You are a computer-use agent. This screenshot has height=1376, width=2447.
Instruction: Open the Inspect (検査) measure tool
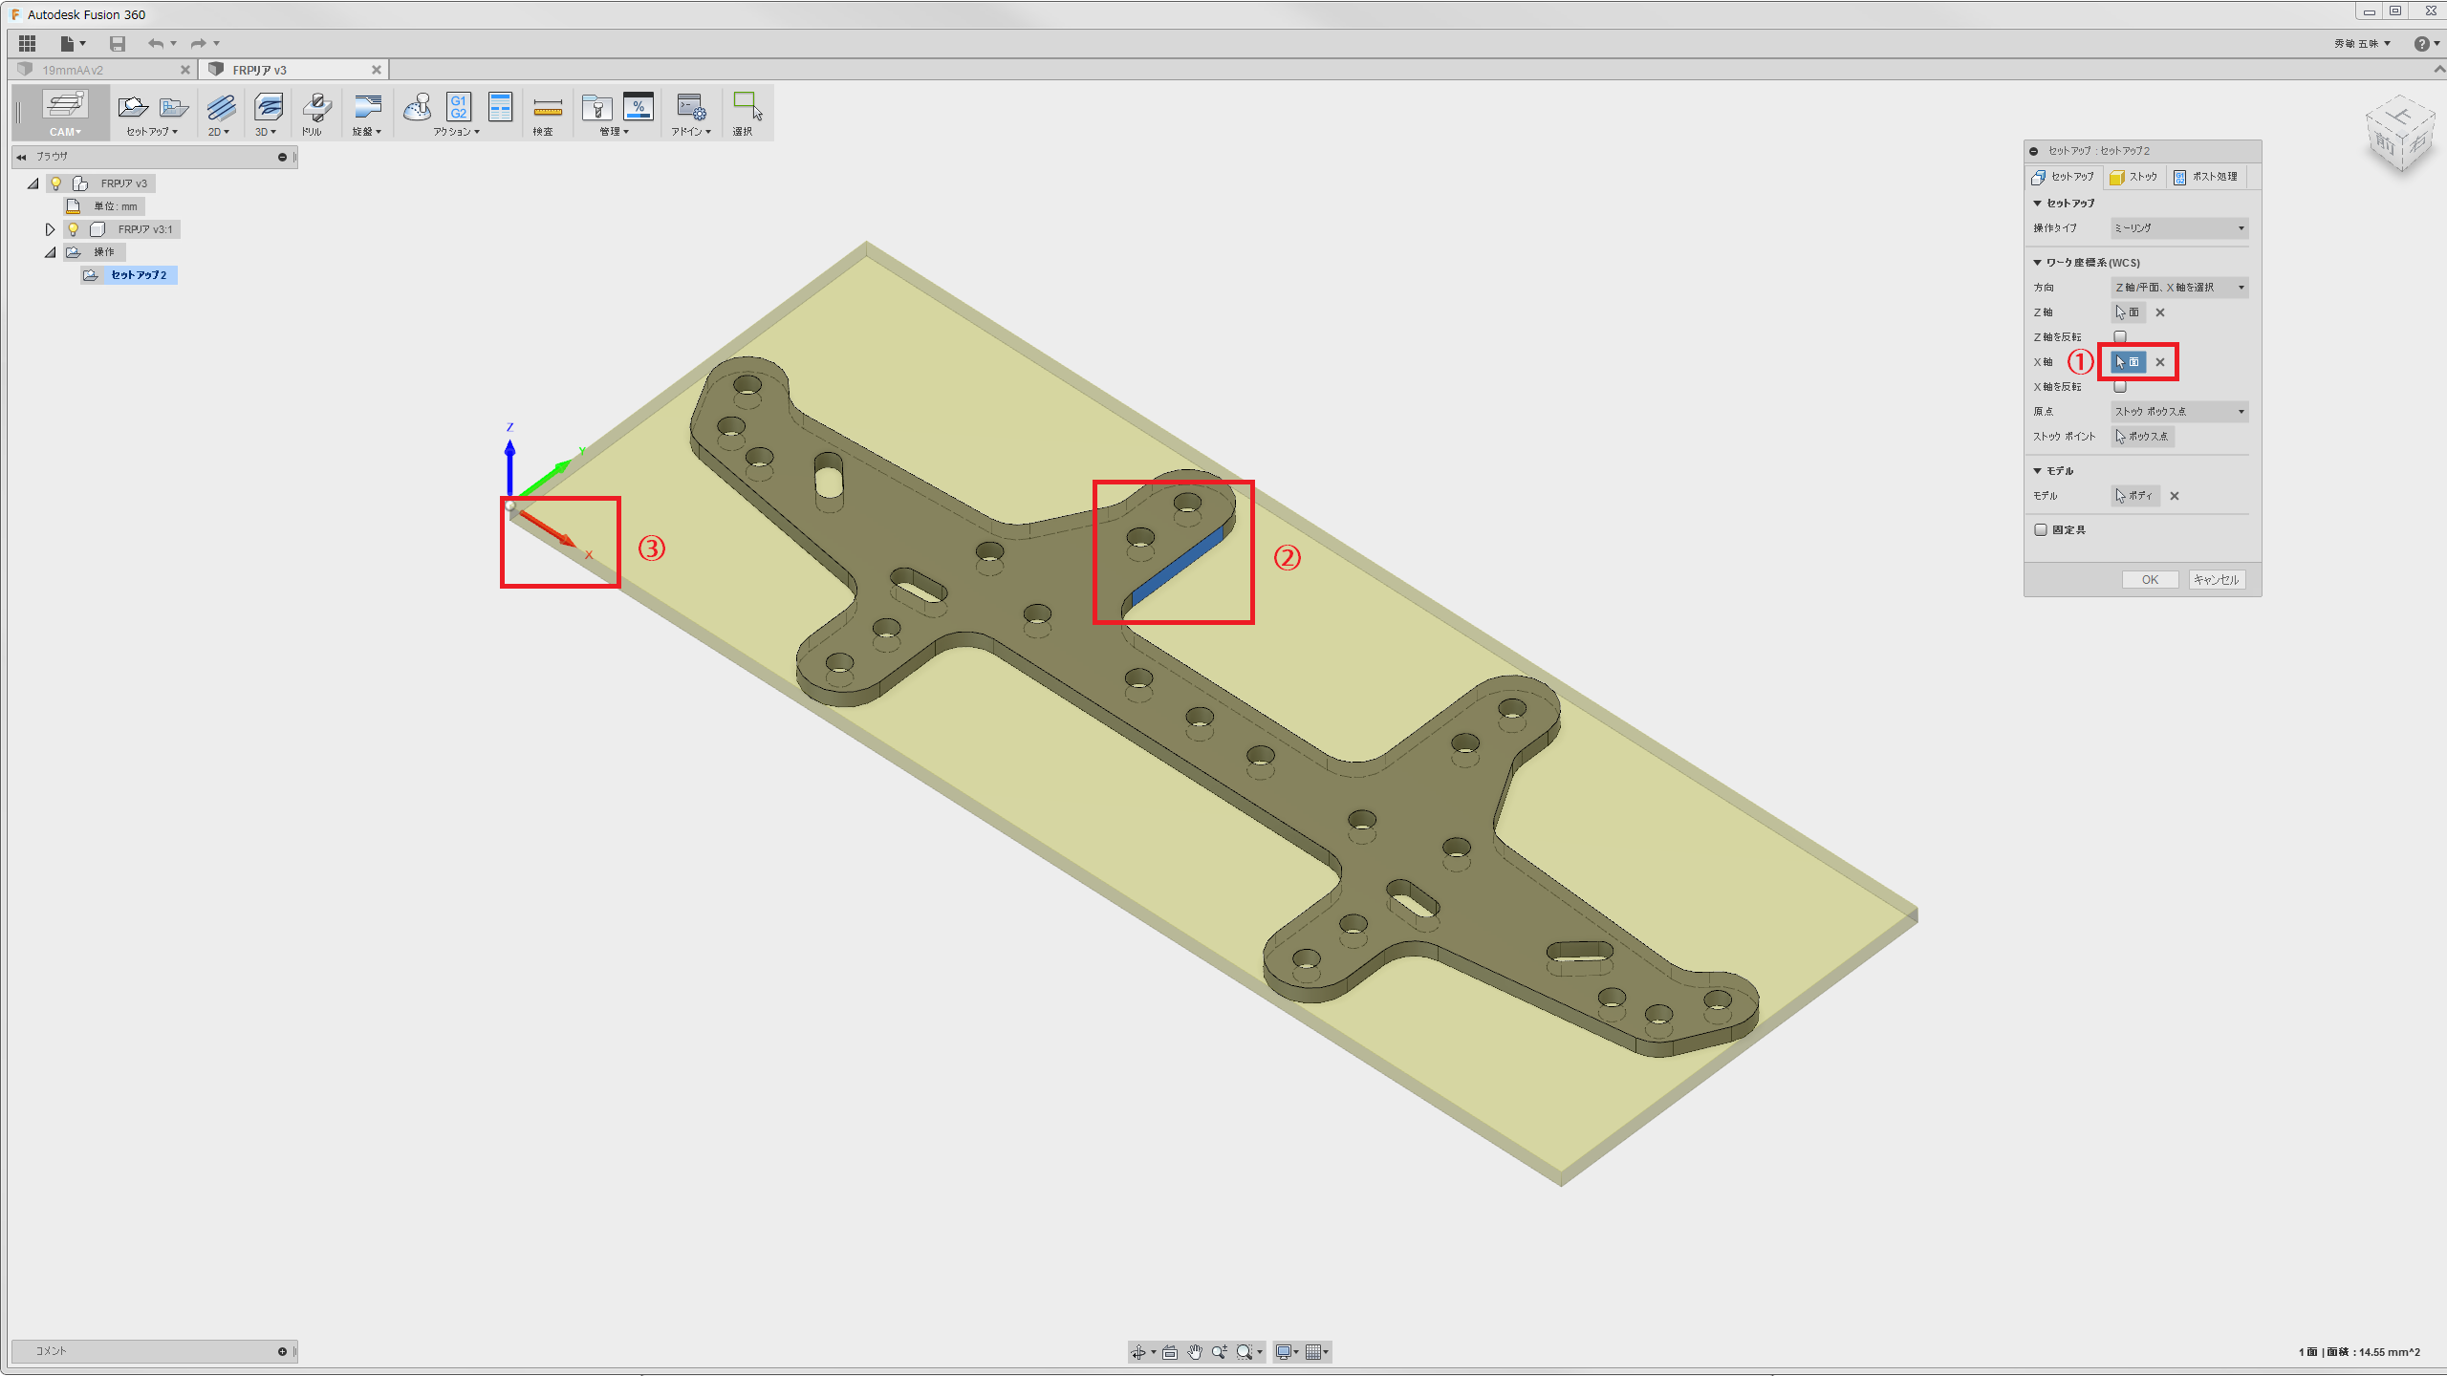point(547,108)
